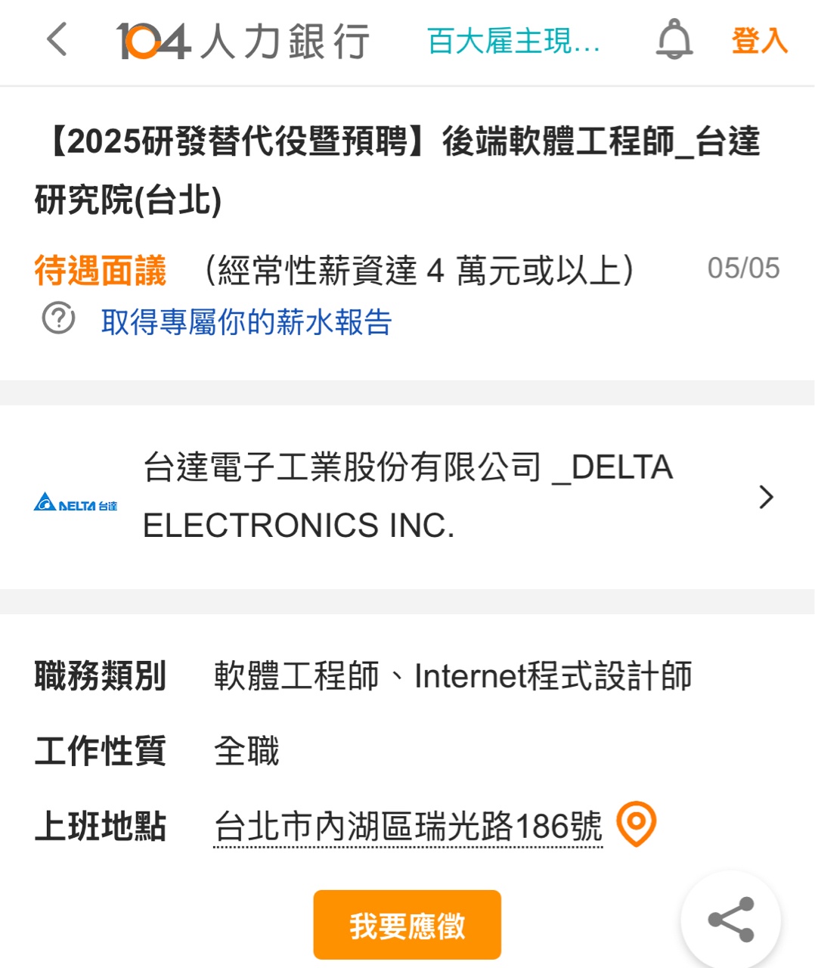Click the 05/05 posting date
The height and width of the screenshot is (968, 815).
743,268
